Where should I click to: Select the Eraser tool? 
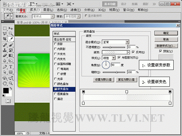coord(5,55)
